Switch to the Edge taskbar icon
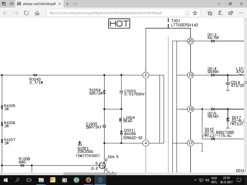 point(100,180)
